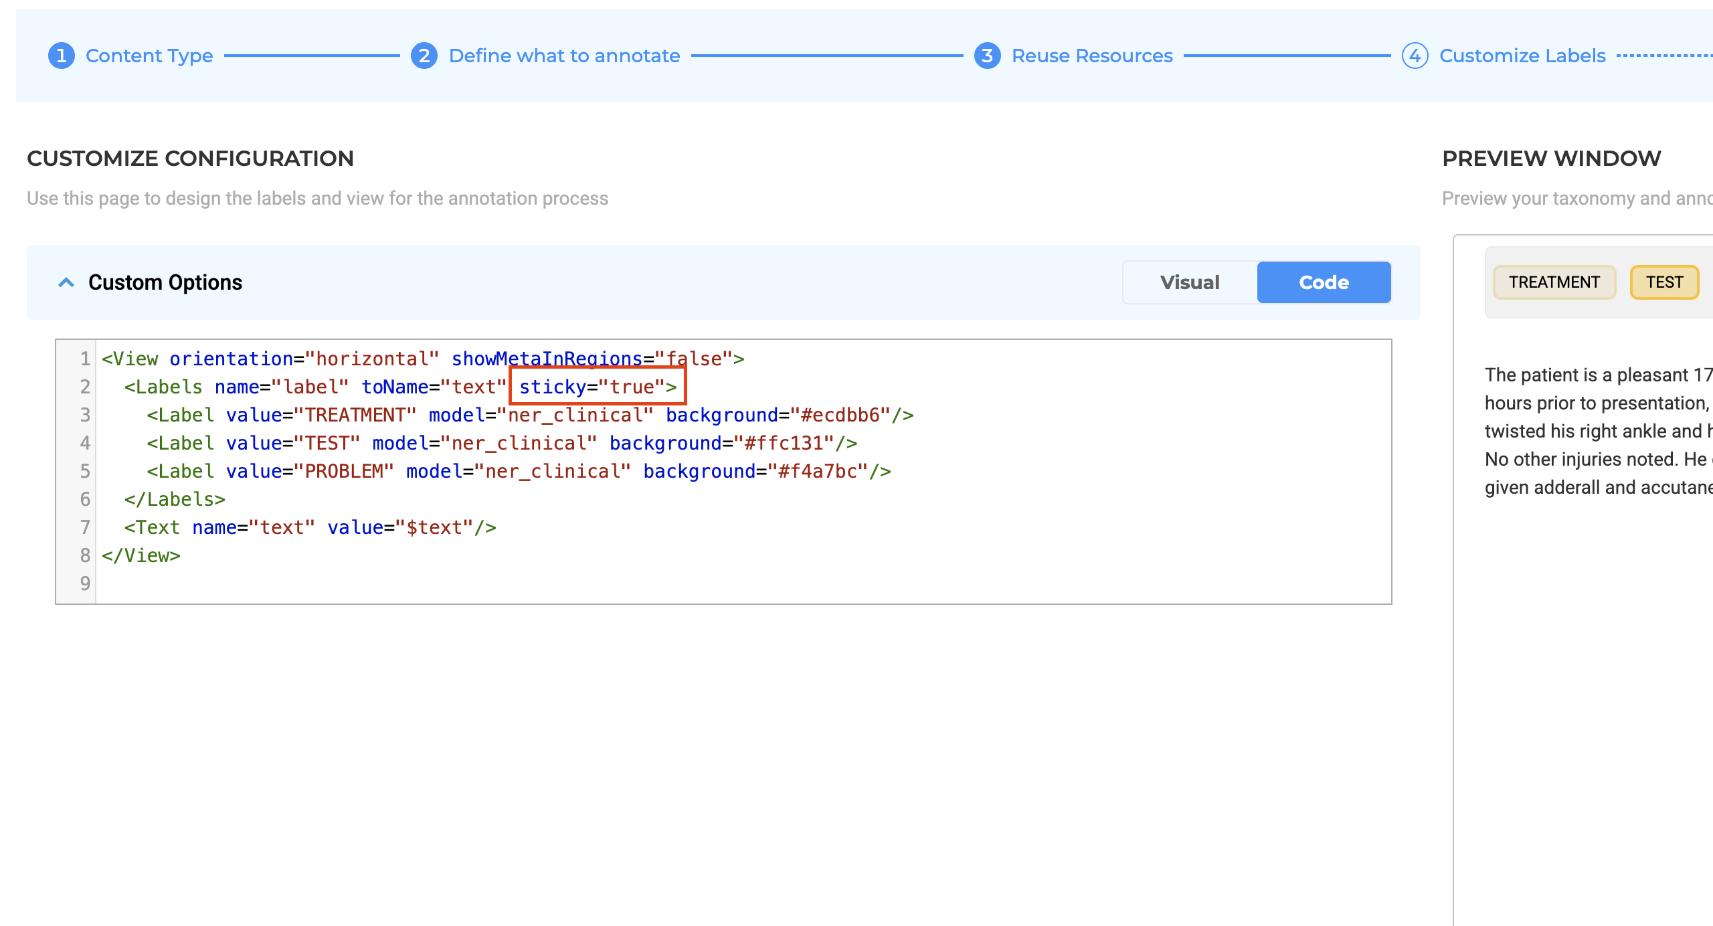This screenshot has height=926, width=1713.
Task: Collapse the Custom Options chevron
Action: (x=66, y=282)
